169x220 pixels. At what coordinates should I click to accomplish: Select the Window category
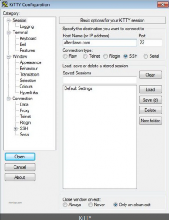(20, 56)
